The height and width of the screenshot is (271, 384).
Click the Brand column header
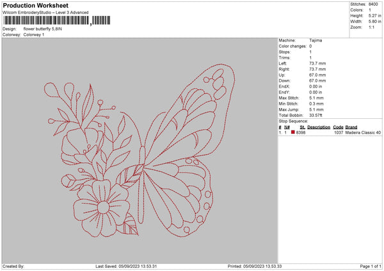(x=351, y=127)
